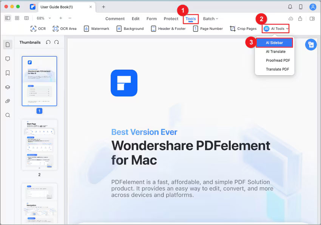The width and height of the screenshot is (321, 225).
Task: Open the Layers panel sidebar icon
Action: [x=8, y=87]
